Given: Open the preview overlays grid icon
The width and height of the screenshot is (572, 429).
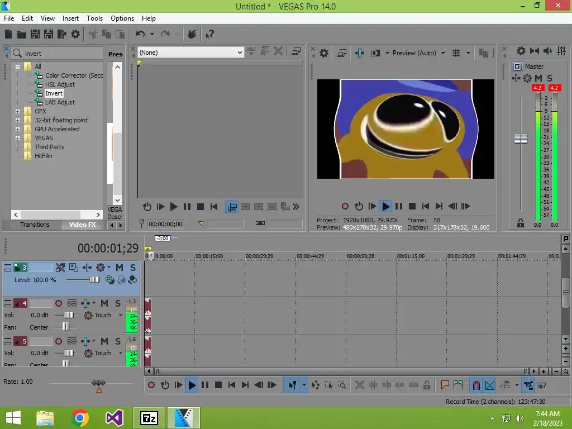Looking at the screenshot, I should 456,53.
